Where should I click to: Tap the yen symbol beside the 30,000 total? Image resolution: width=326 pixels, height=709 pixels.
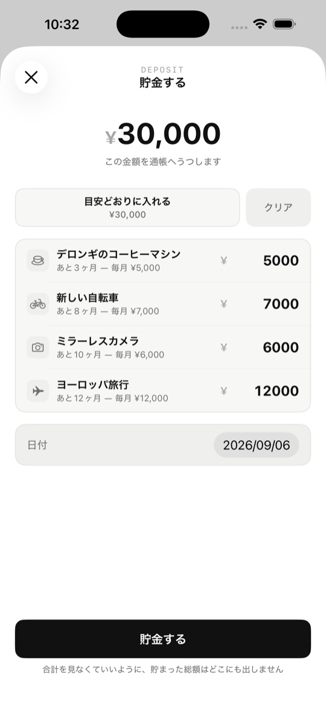tap(110, 137)
